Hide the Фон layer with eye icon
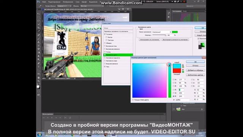Viewport: 243px width, 137px height. [174, 109]
